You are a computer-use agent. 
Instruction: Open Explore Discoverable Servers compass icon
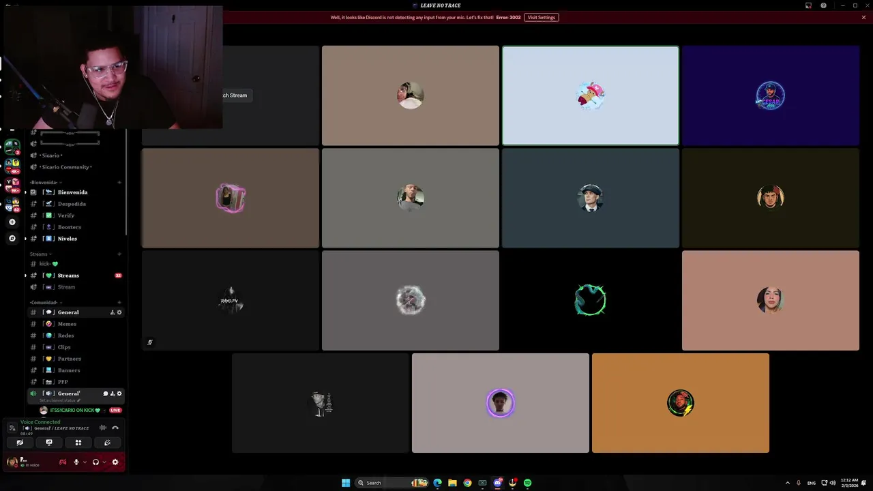[12, 238]
